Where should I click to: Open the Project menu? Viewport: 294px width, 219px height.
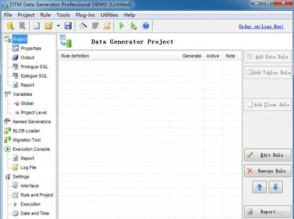tap(26, 15)
